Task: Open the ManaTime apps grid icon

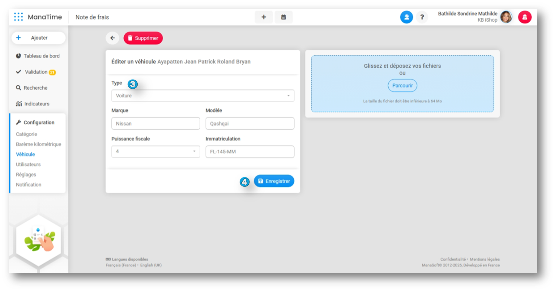Action: 18,17
